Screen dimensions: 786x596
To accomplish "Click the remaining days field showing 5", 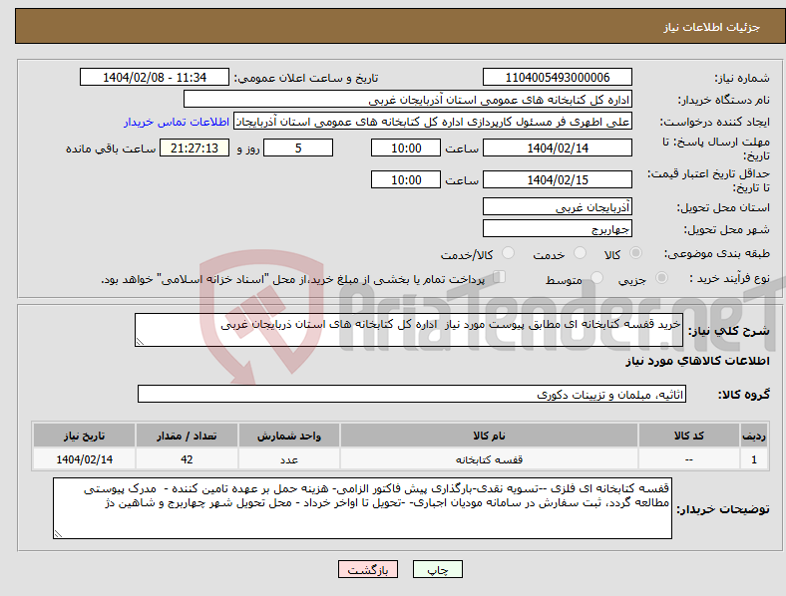I will tap(298, 148).
